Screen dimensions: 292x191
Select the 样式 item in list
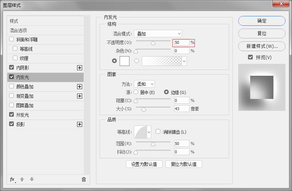(x=45, y=21)
